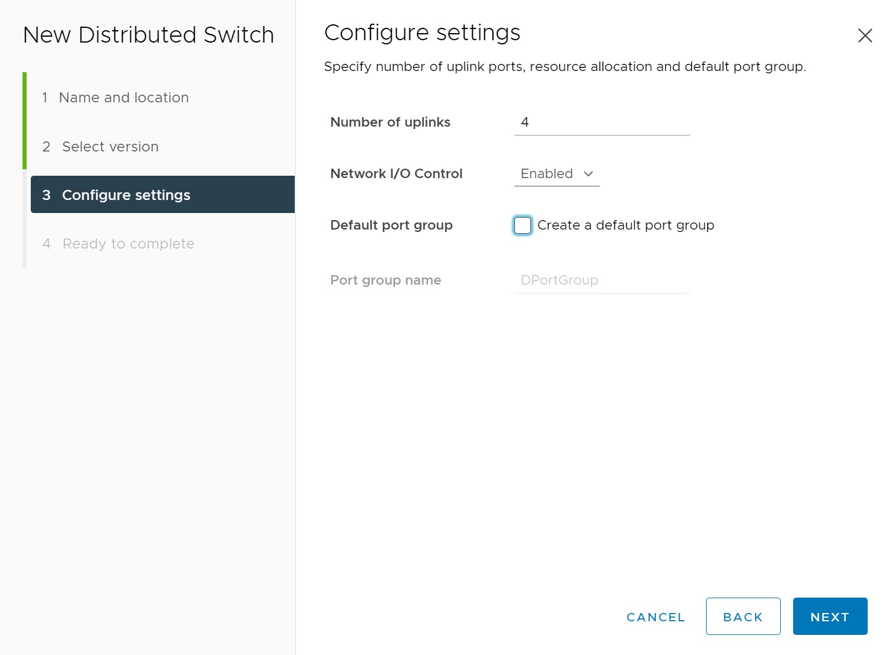The width and height of the screenshot is (889, 655).
Task: Click the Ready to complete step
Action: [128, 244]
